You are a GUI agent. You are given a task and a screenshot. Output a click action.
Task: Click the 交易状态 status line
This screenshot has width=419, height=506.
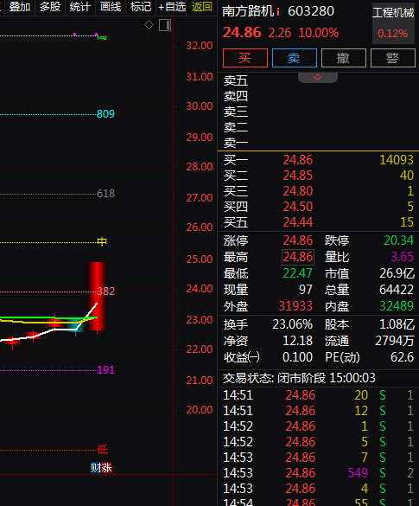tap(299, 378)
